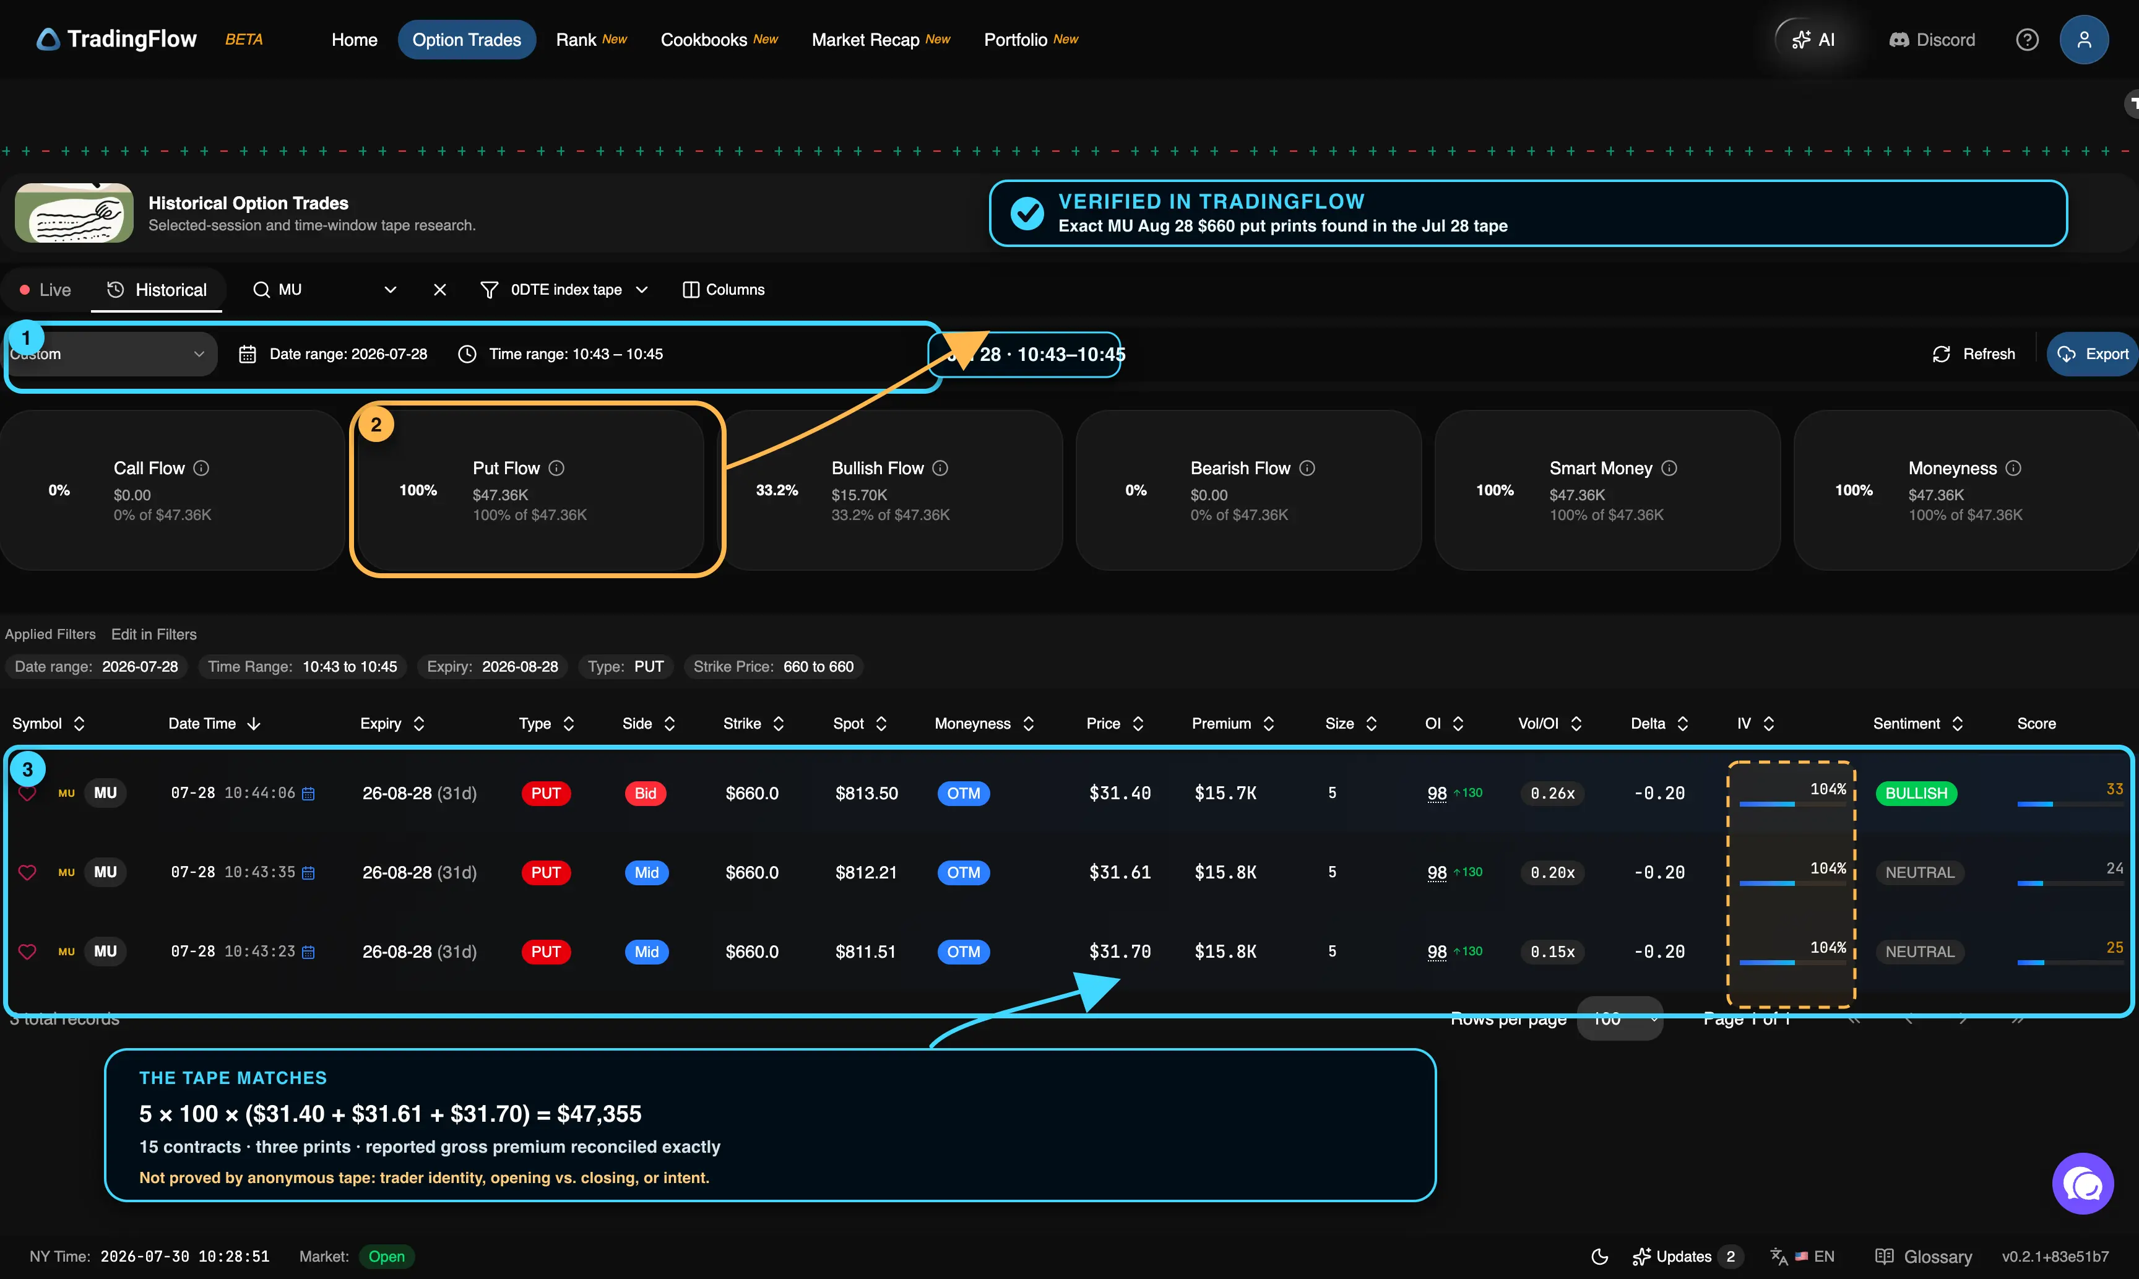Viewport: 2139px width, 1279px height.
Task: Open the help question mark icon
Action: tap(2027, 40)
